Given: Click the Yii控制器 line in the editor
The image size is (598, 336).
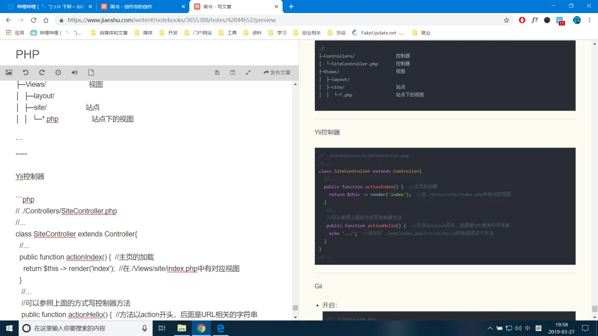Looking at the screenshot, I should click(30, 176).
